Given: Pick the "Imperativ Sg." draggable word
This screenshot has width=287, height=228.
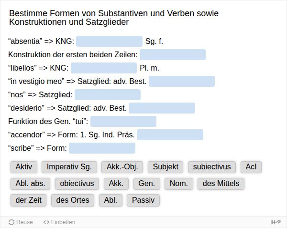Looking at the screenshot, I should 69,167.
